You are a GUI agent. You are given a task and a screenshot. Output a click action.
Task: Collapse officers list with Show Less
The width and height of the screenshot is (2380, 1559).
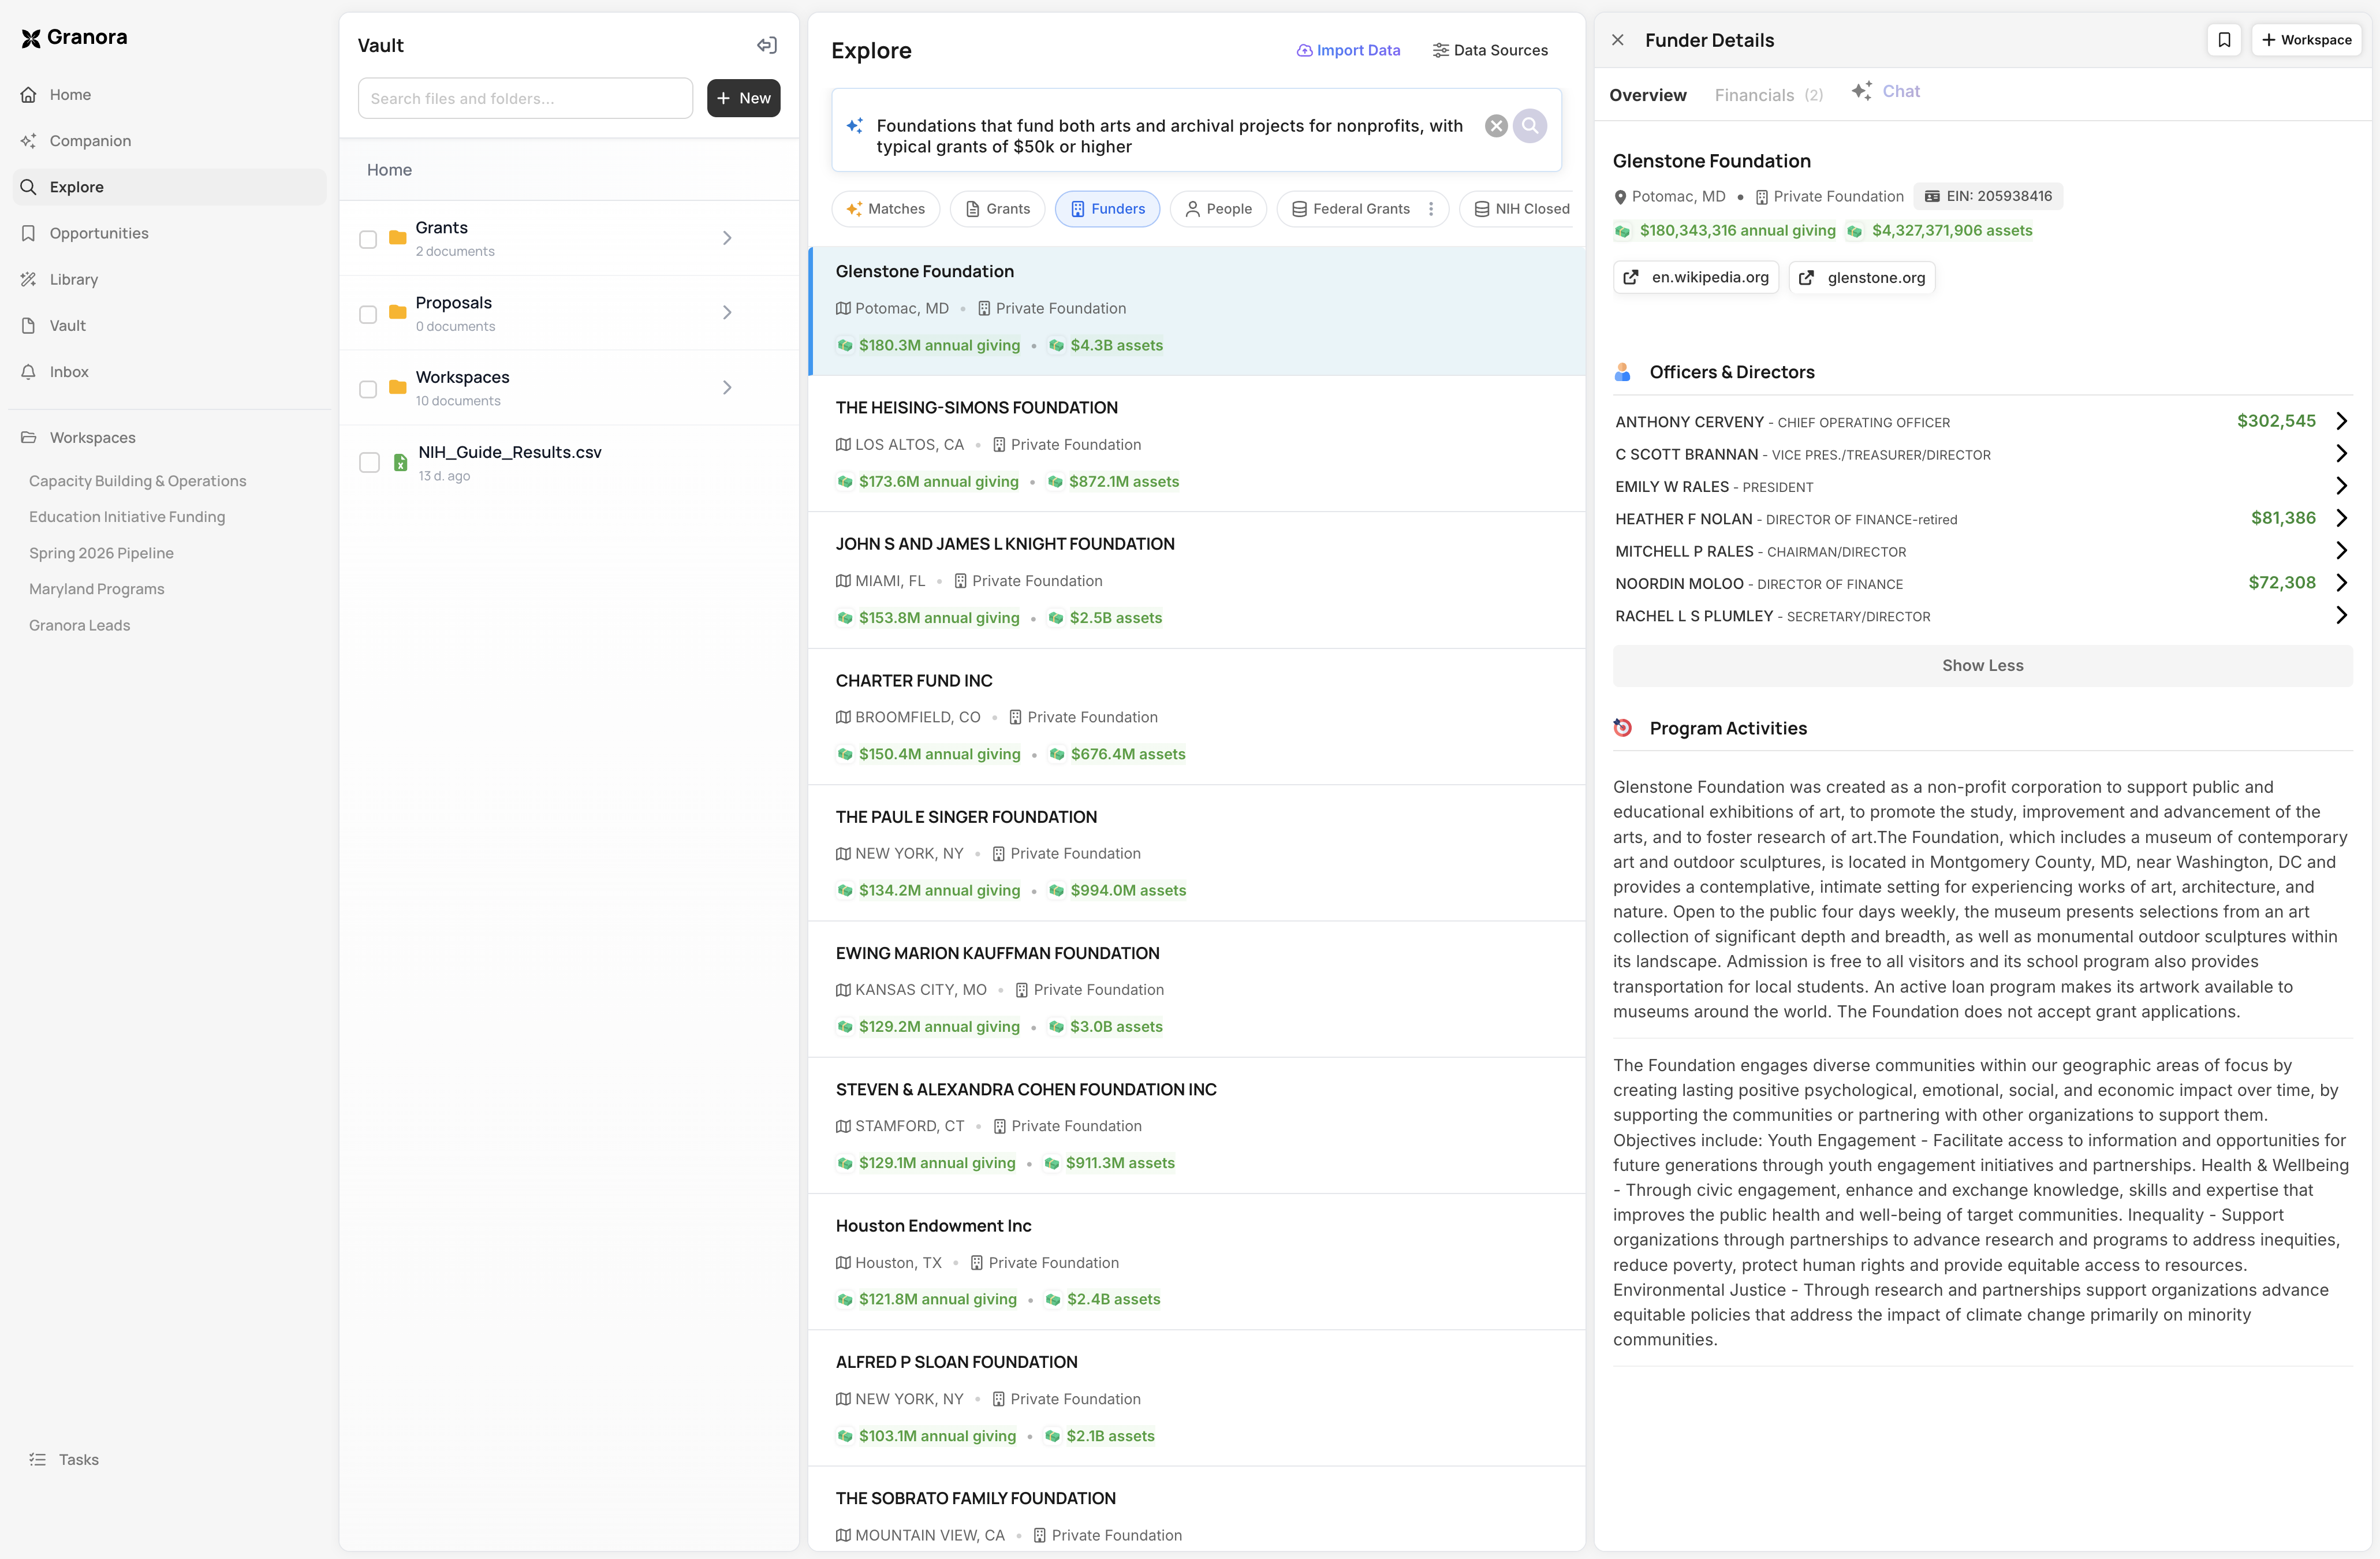tap(1981, 666)
